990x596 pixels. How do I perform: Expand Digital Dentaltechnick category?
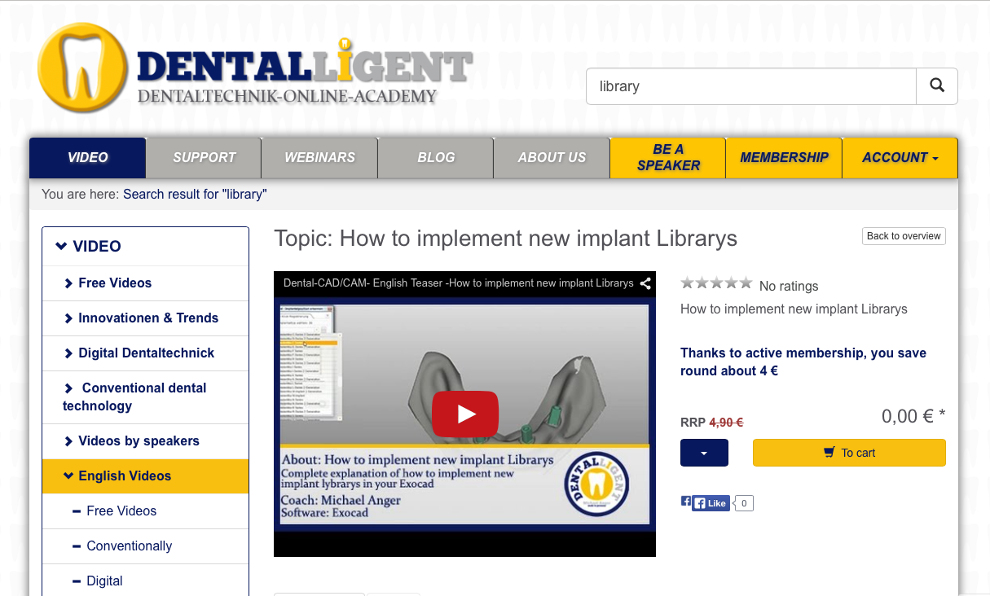[x=145, y=353]
